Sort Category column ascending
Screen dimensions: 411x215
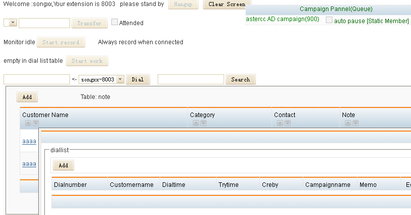click(196, 123)
